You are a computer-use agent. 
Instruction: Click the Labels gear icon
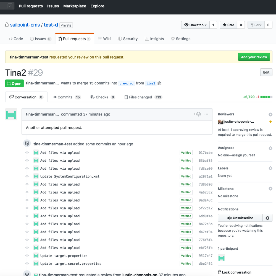[x=270, y=168]
